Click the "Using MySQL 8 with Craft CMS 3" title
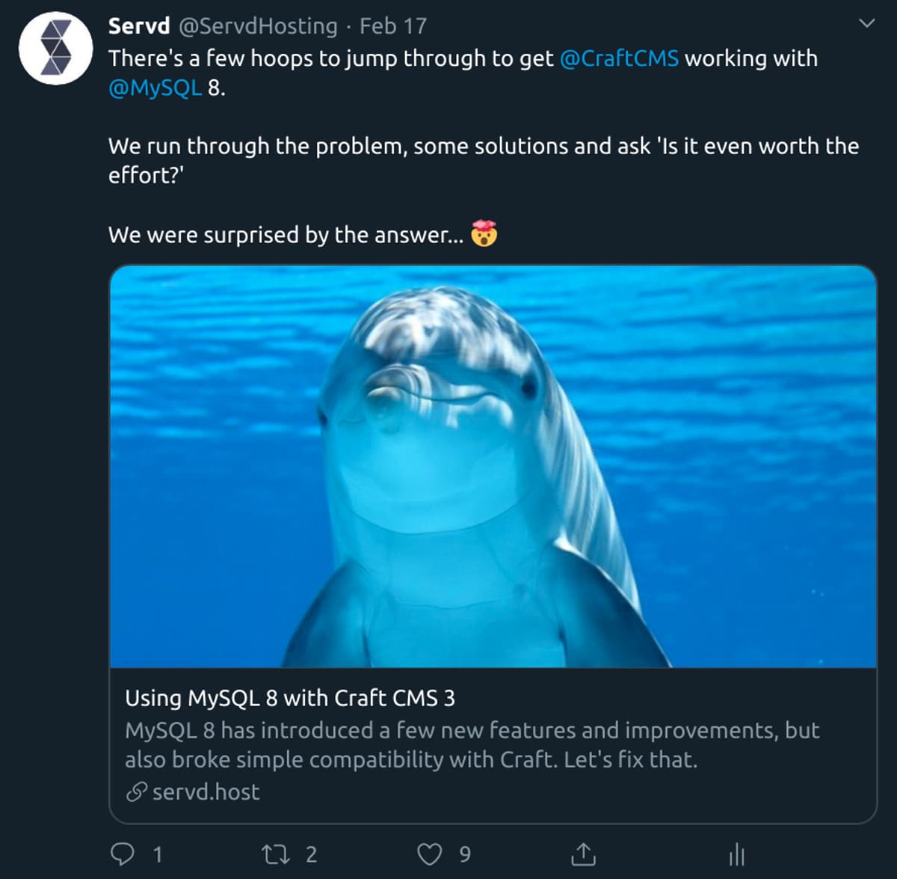 [x=290, y=698]
